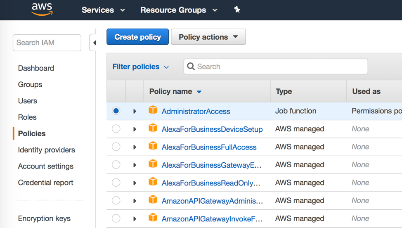402x228 pixels.
Task: Open the Policy actions dropdown
Action: (208, 37)
